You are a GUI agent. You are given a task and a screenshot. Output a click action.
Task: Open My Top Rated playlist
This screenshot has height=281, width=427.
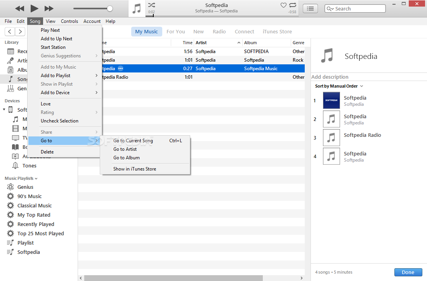(34, 215)
